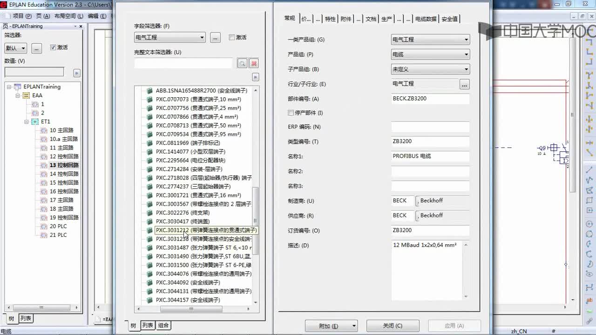The image size is (596, 335).
Task: Click the ... button next to 行业/子行业
Action: (x=464, y=85)
